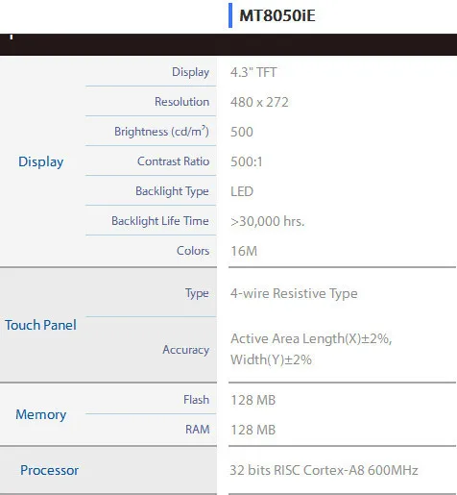Viewport: 457px width, 495px height.
Task: Select the 'Active Area Length(X)±2%' text
Action: click(x=311, y=338)
